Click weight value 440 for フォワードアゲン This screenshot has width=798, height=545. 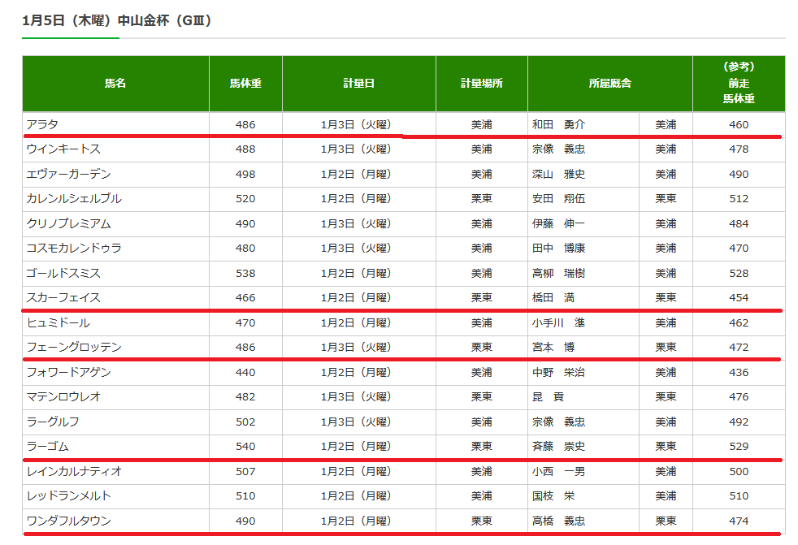(245, 373)
